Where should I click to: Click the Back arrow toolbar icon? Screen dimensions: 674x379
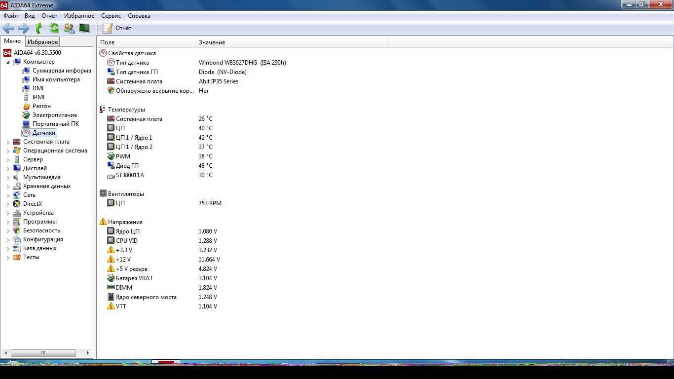pyautogui.click(x=8, y=28)
